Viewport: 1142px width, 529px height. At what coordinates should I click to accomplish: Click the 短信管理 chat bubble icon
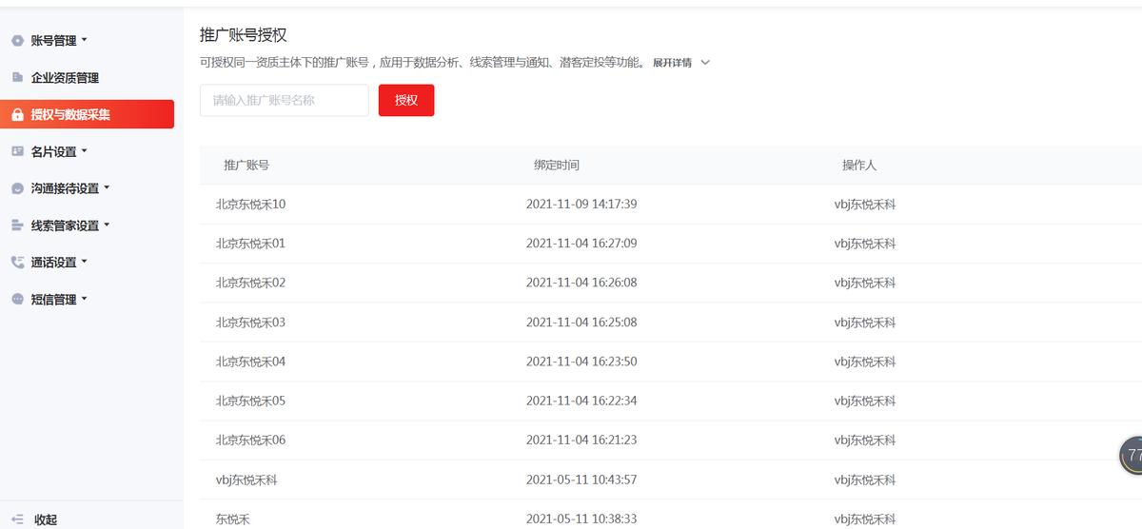click(x=17, y=299)
